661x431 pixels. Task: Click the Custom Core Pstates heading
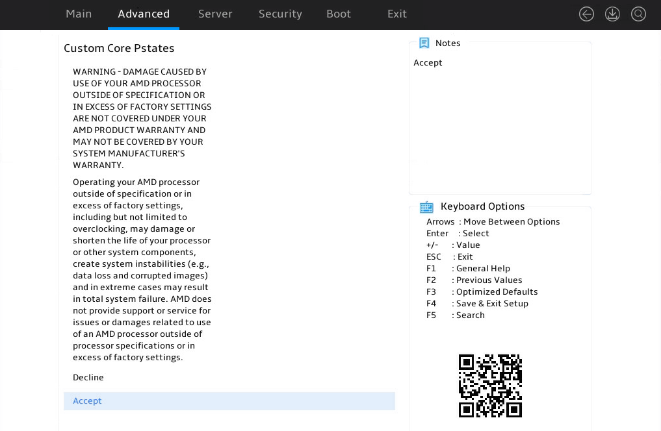click(119, 49)
